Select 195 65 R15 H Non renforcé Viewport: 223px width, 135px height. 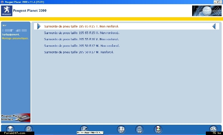pos(82,33)
